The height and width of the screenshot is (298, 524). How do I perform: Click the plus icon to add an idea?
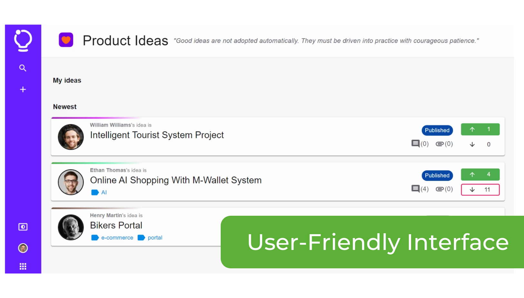tap(23, 90)
